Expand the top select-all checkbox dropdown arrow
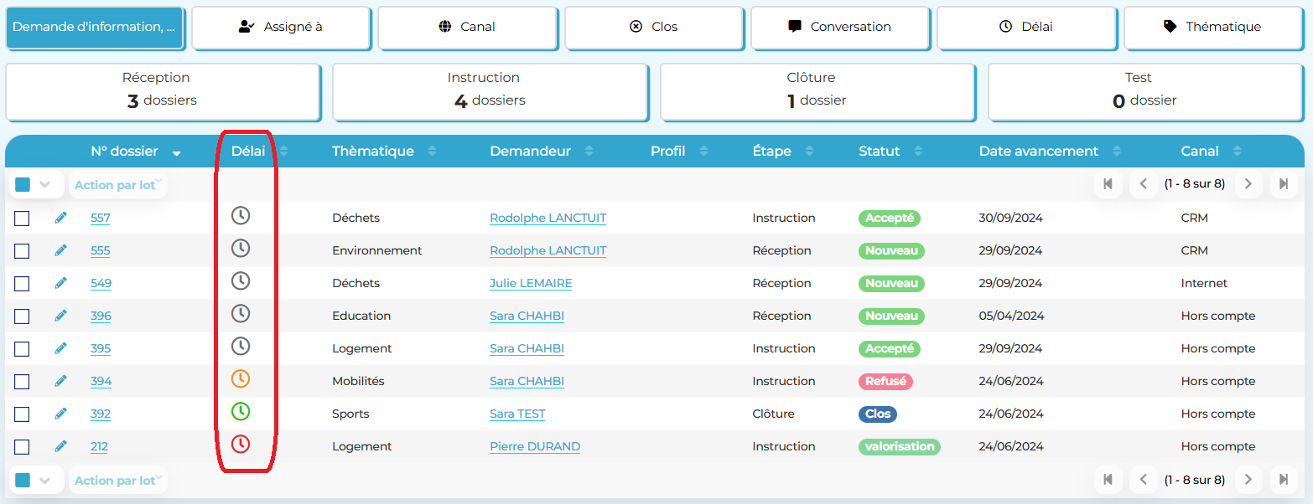1313x504 pixels. 45,185
